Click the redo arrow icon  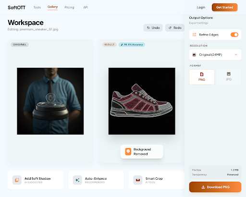[x=170, y=28]
